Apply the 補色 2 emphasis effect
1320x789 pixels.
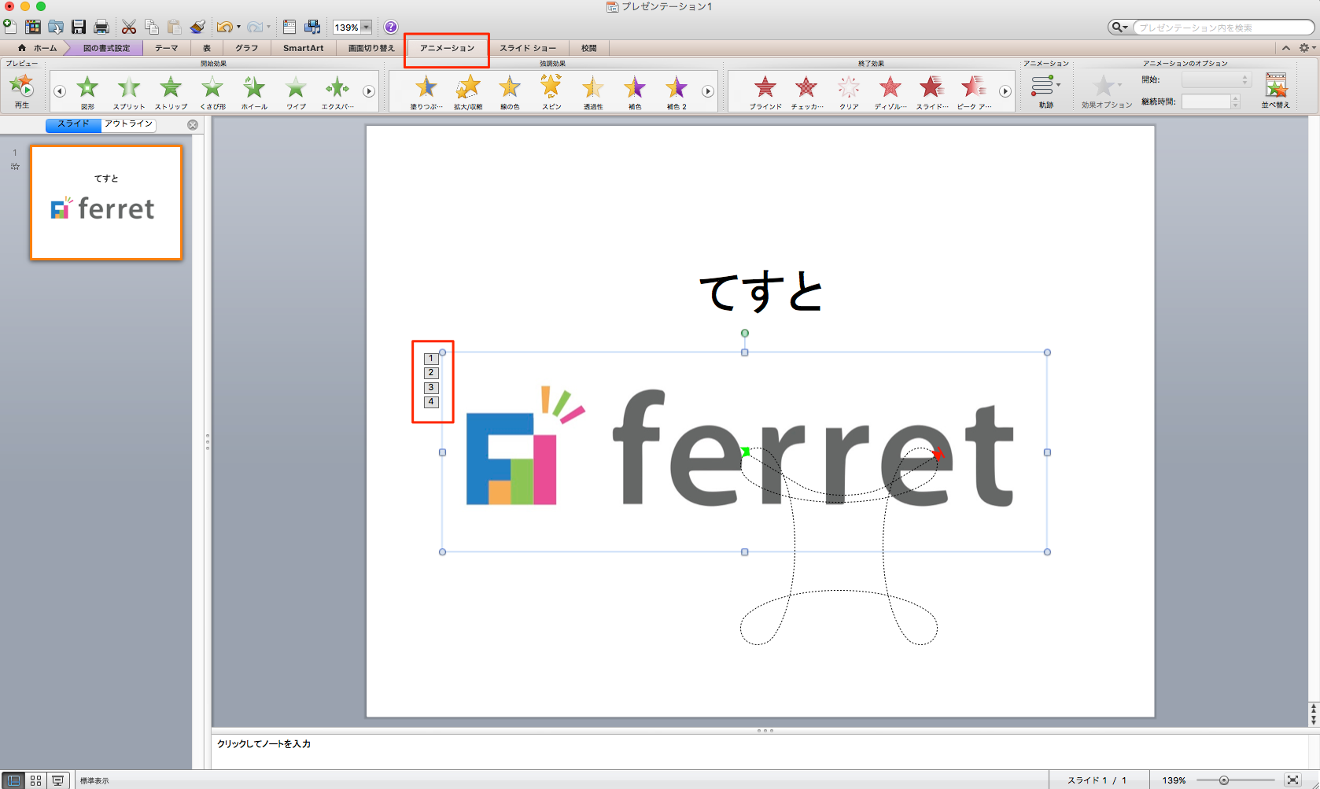[x=677, y=92]
